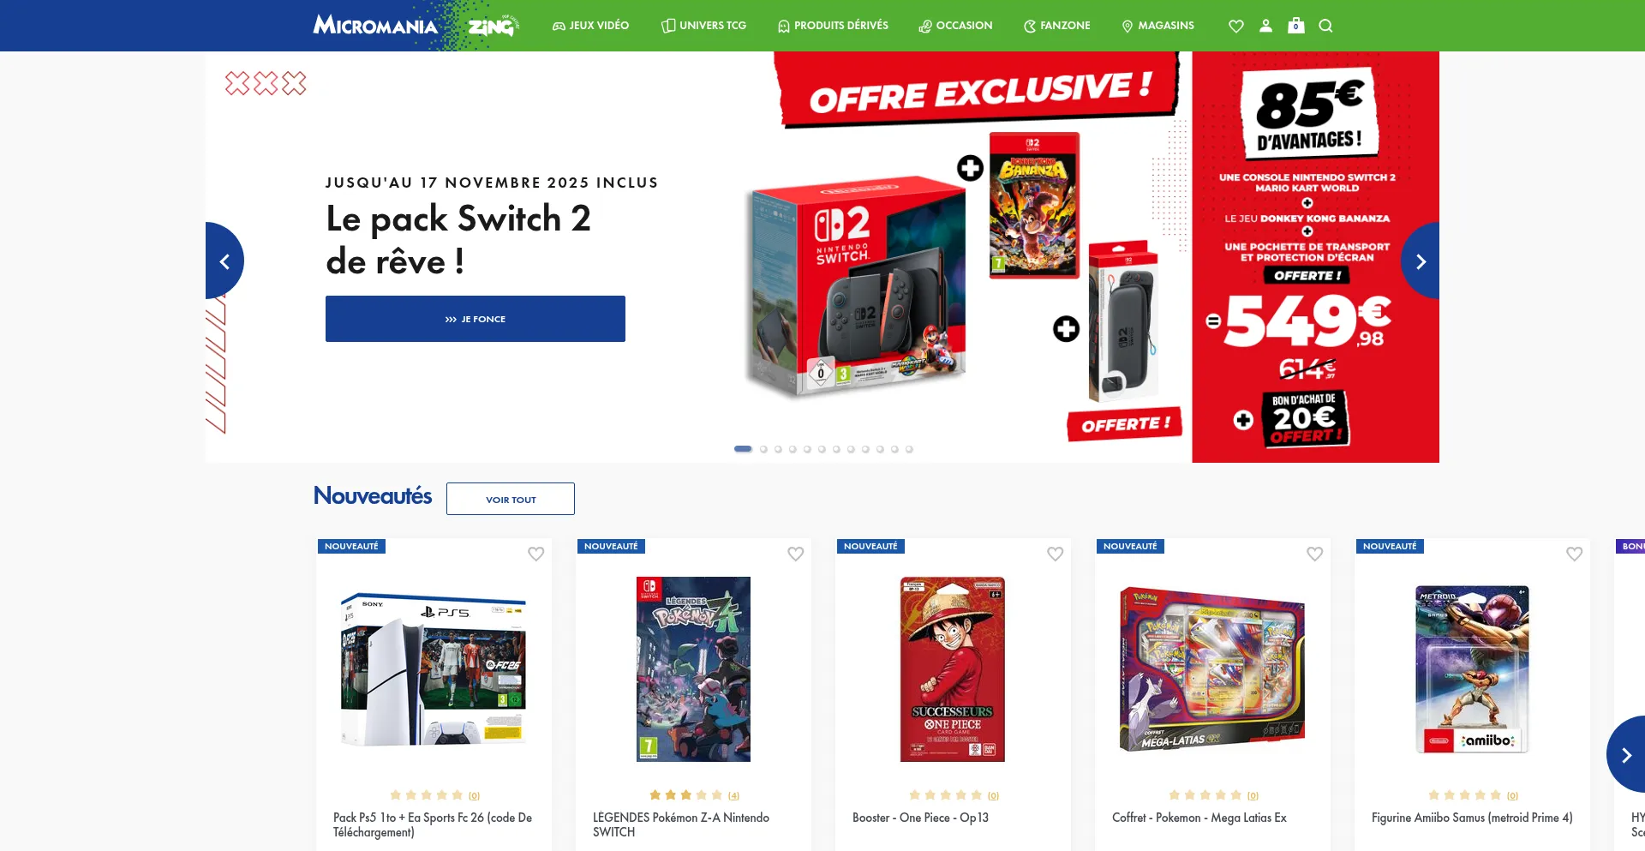Advance the Nouveautés product carousel
This screenshot has width=1645, height=851.
point(1625,755)
